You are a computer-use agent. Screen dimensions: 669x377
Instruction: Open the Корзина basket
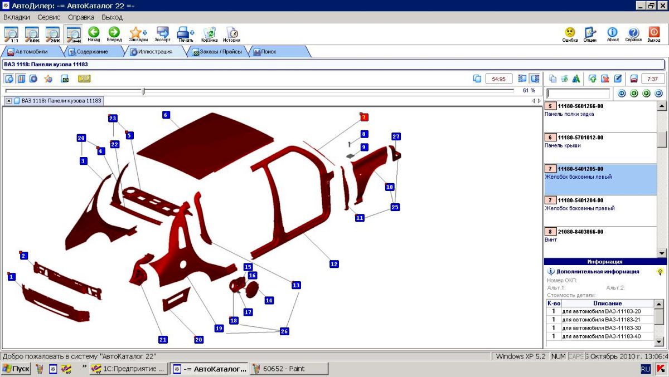click(210, 34)
